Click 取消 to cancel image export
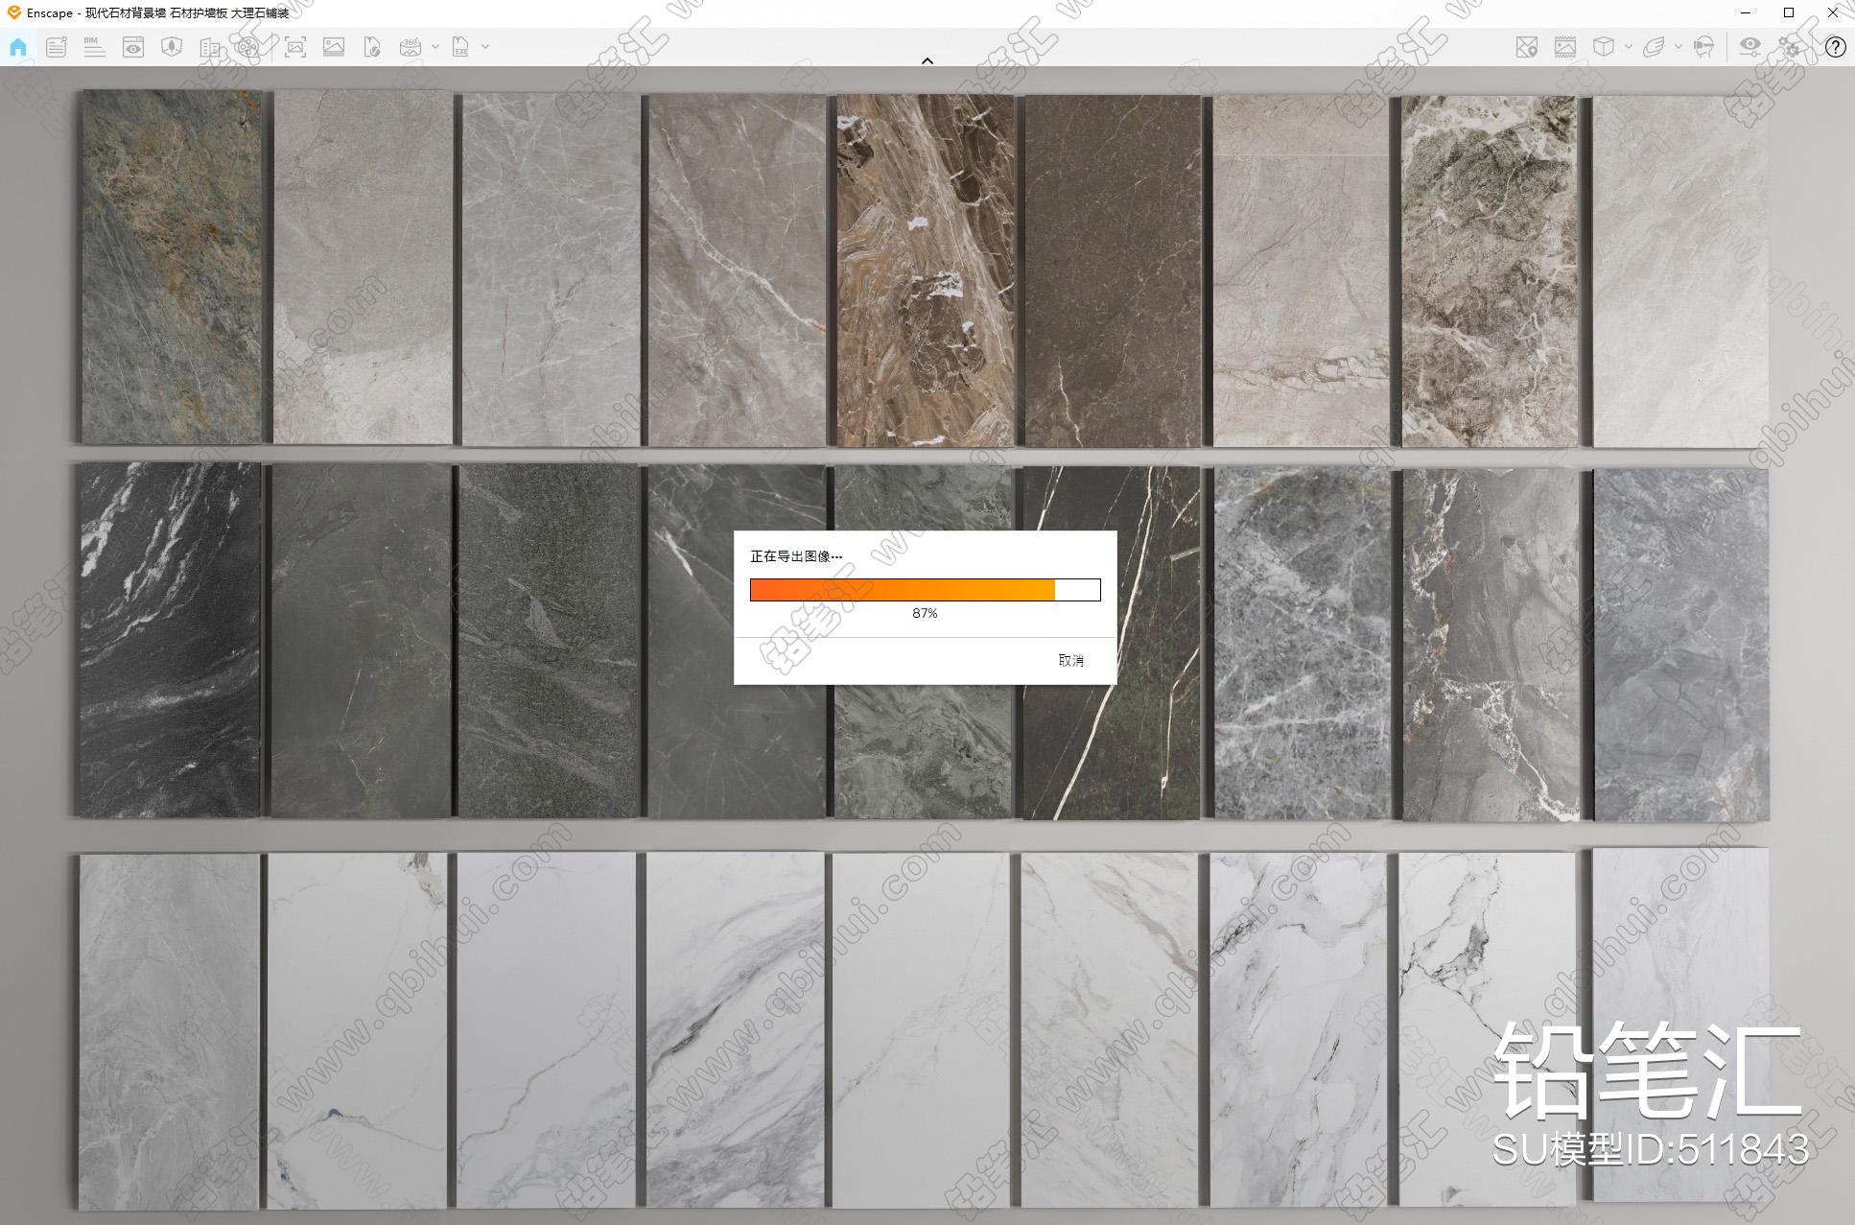 pyautogui.click(x=1070, y=660)
